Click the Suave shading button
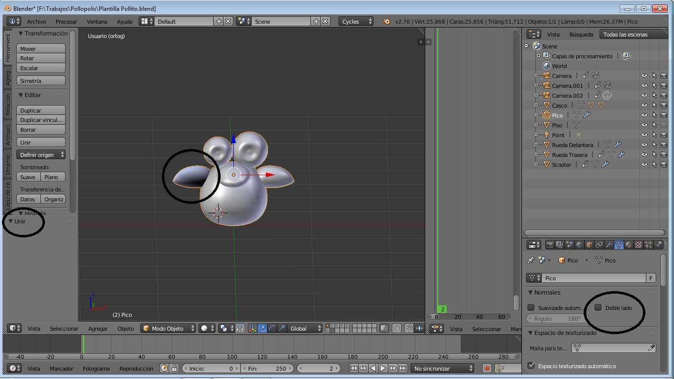Viewport: 674px width, 379px height. (28, 177)
